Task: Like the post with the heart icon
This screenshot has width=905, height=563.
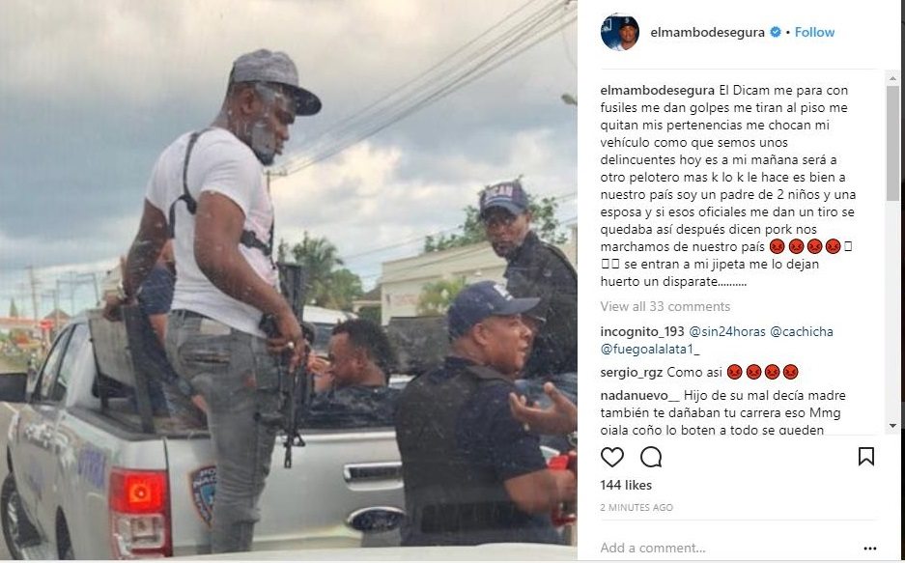Action: [611, 457]
